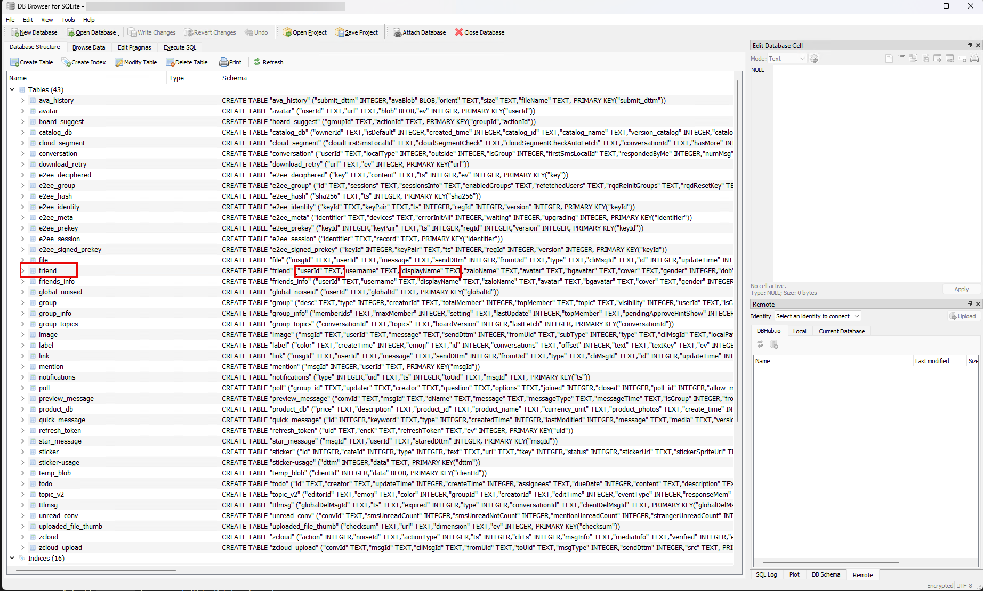Open the Tools menu
This screenshot has width=983, height=591.
[x=68, y=20]
